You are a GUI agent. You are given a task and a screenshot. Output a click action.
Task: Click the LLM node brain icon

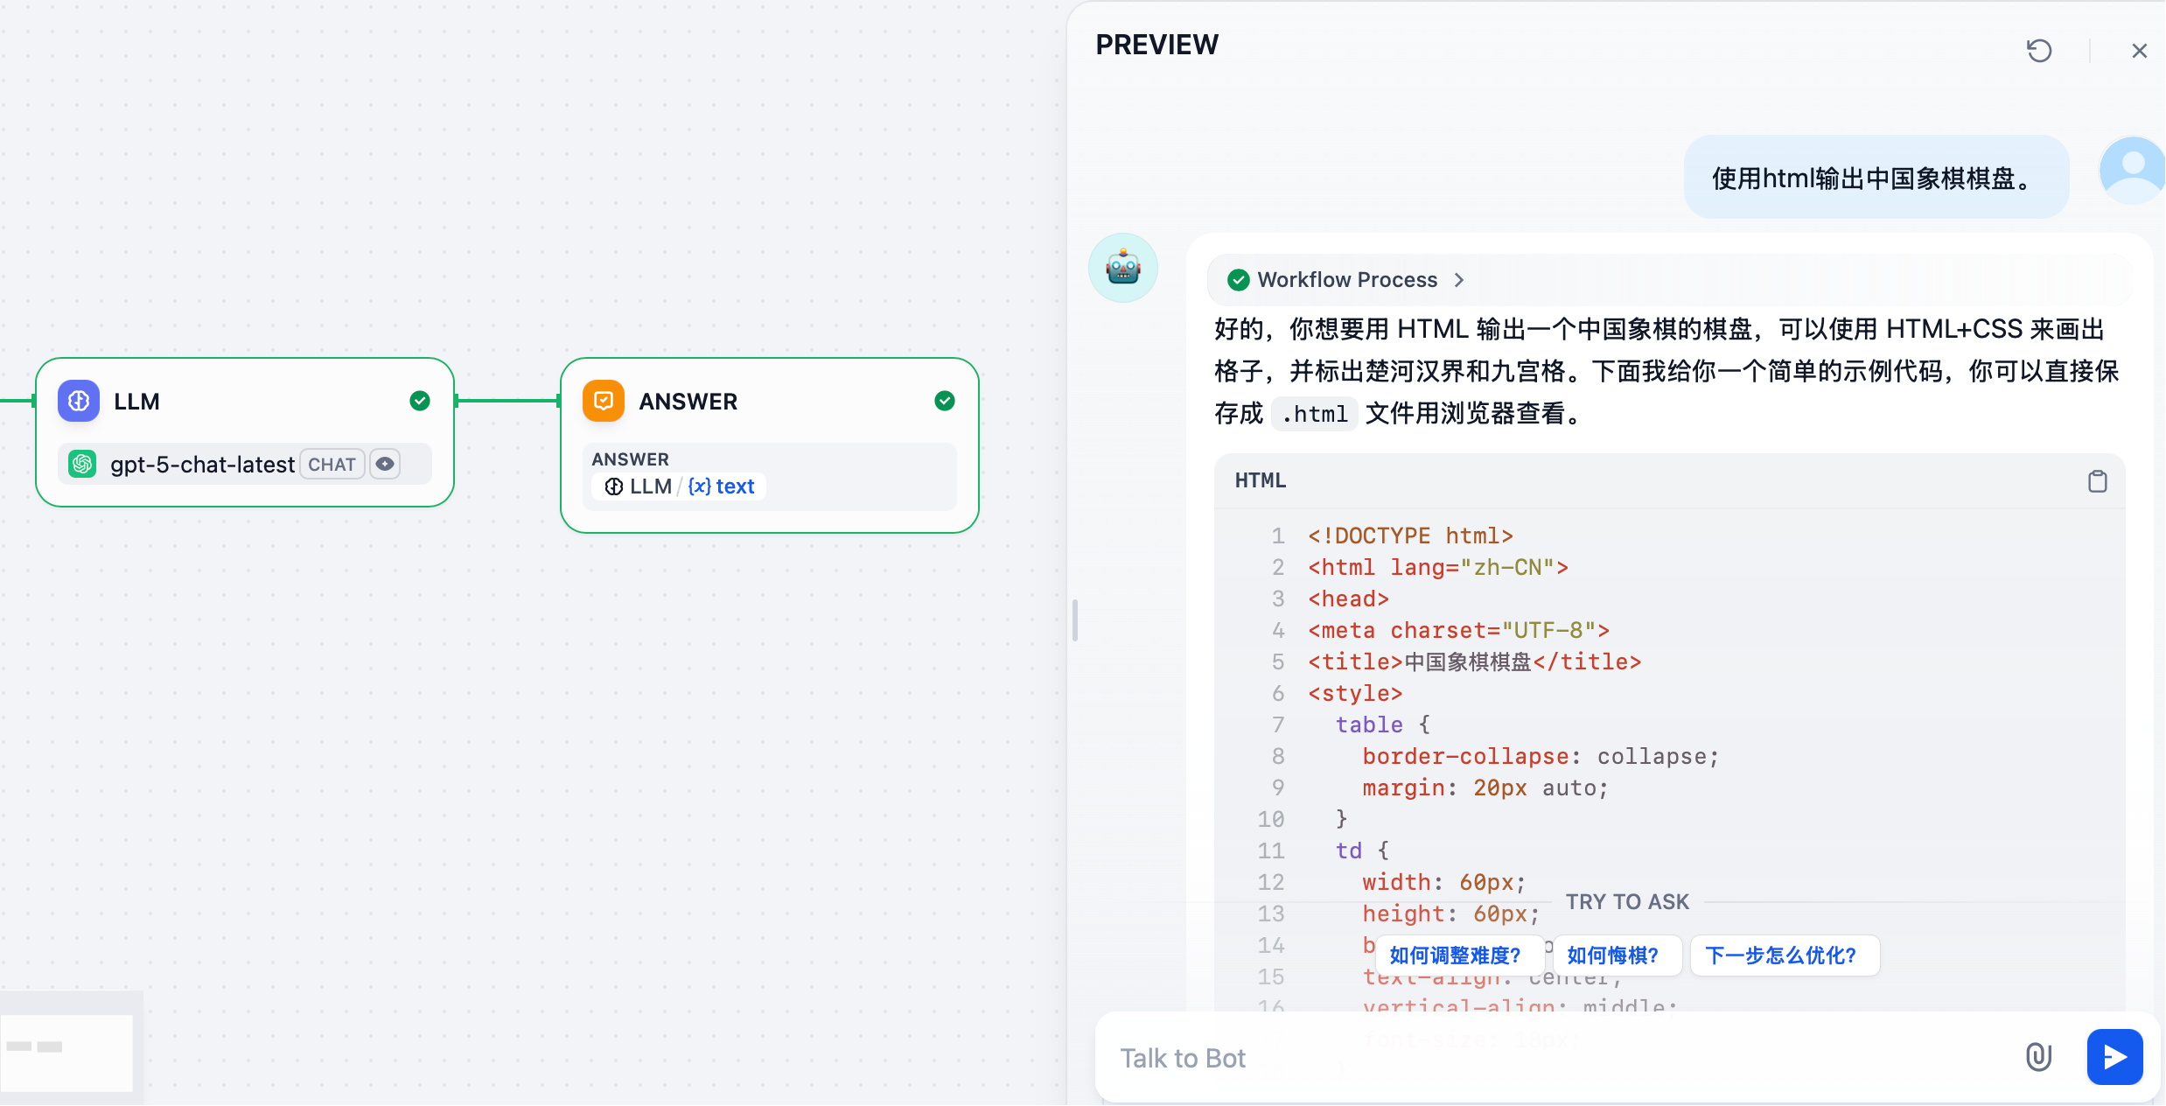tap(79, 401)
